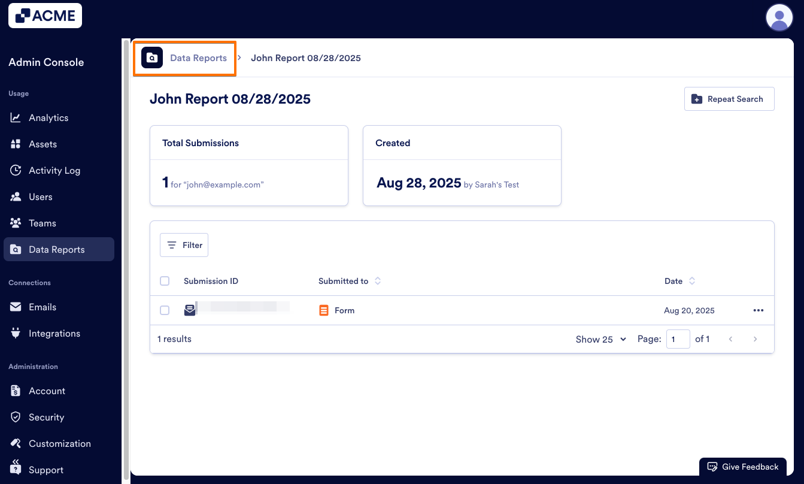This screenshot has height=484, width=804.
Task: Click the user profile avatar icon
Action: (x=779, y=17)
